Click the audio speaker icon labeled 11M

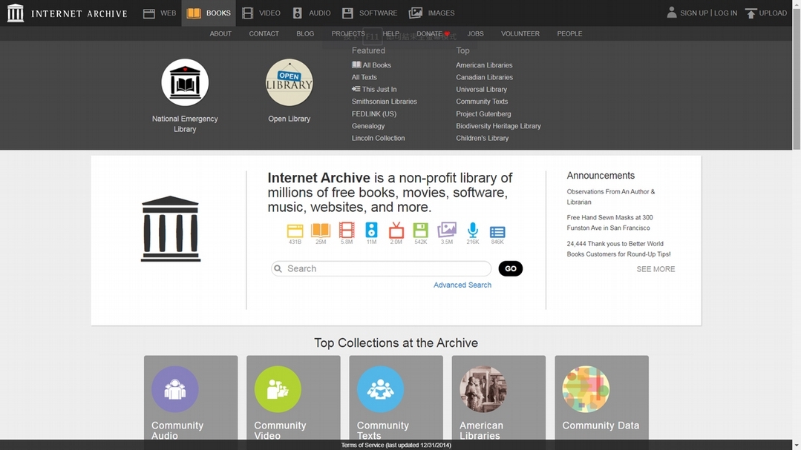pyautogui.click(x=371, y=230)
